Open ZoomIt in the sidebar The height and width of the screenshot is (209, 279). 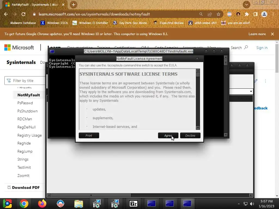click(23, 176)
